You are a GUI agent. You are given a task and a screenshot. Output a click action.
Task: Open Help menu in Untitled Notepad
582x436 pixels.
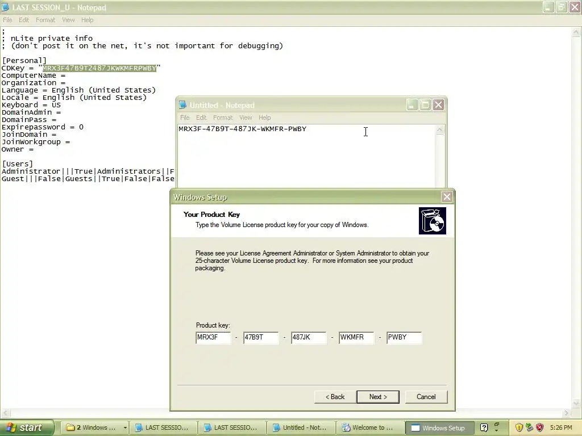tap(265, 118)
